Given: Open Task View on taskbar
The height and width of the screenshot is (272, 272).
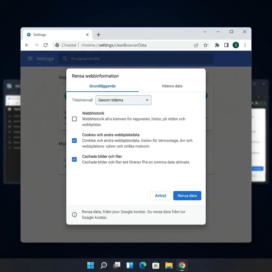Looking at the screenshot, I should (x=117, y=265).
